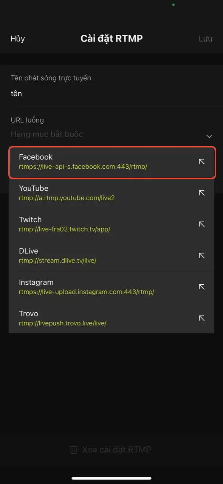
Task: Cancel with the Hủy button
Action: point(17,39)
